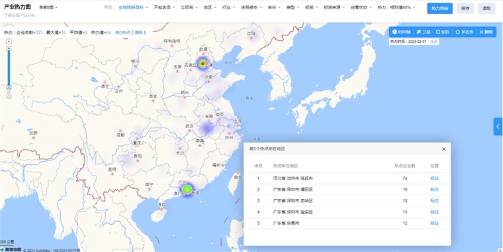This screenshot has width=503, height=252.
Task: Click the 海口 city marker
Action: pos(161,209)
